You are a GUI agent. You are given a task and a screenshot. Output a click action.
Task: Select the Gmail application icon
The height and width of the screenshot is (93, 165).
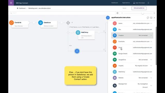coord(115,48)
